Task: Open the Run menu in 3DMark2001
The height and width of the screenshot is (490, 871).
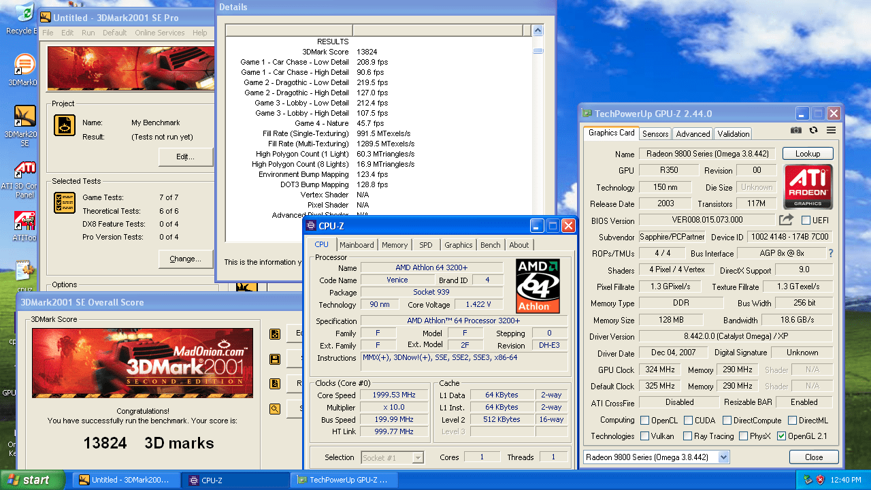Action: (x=88, y=33)
